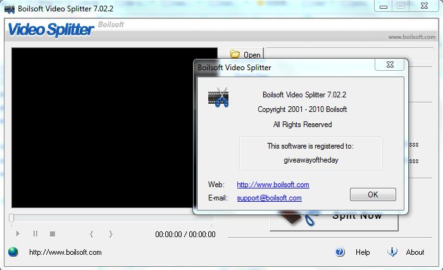Click the folder icon on the Open button

click(235, 54)
